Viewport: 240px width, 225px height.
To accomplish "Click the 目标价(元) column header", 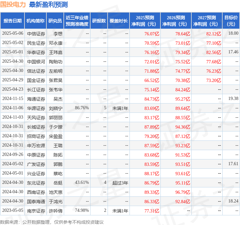I will [x=231, y=21].
